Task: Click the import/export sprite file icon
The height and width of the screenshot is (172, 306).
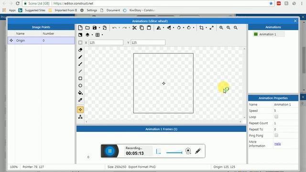Action: (105, 28)
